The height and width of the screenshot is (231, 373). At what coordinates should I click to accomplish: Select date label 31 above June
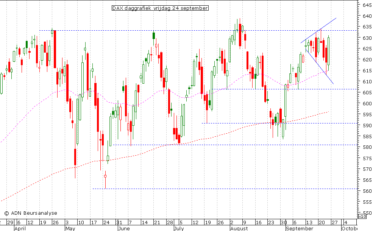[119, 222]
